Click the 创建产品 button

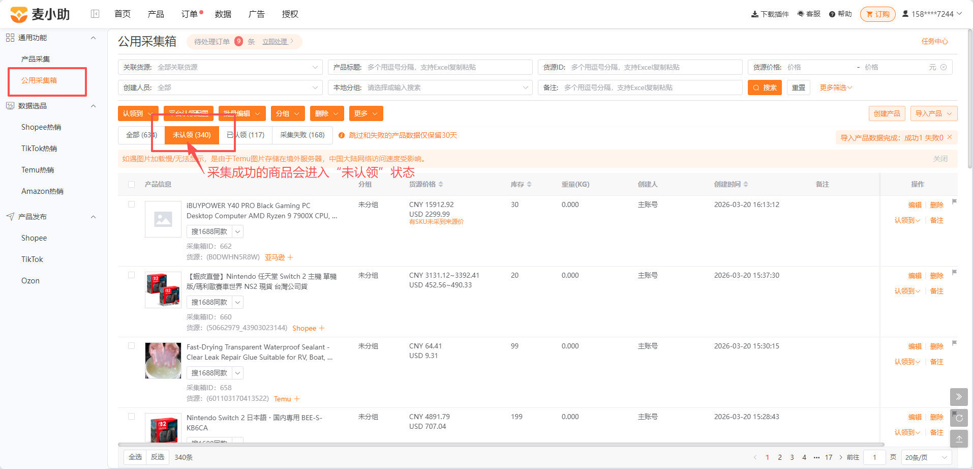(887, 113)
